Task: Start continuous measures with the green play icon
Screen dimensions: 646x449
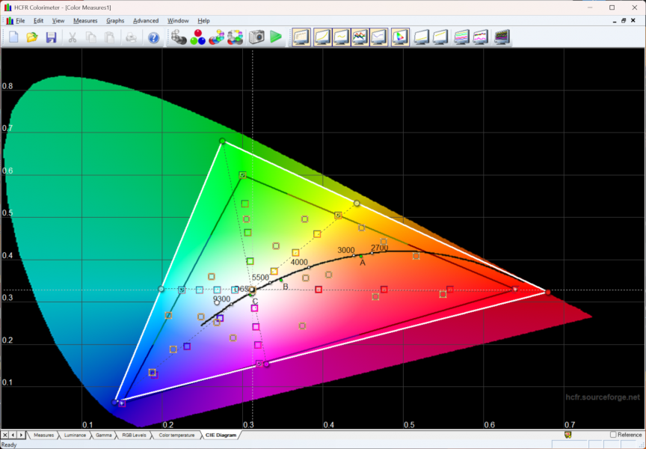Action: coord(276,37)
